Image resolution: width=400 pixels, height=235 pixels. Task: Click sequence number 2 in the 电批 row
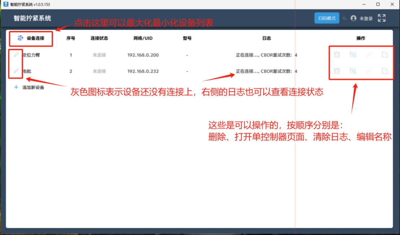(71, 71)
